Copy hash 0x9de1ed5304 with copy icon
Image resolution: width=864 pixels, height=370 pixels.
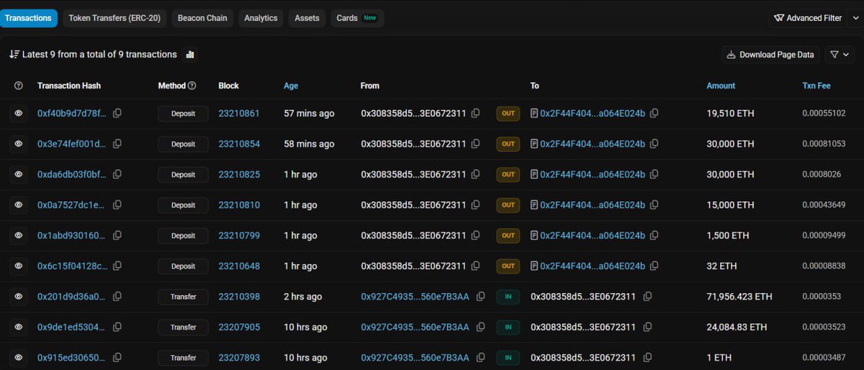click(117, 327)
